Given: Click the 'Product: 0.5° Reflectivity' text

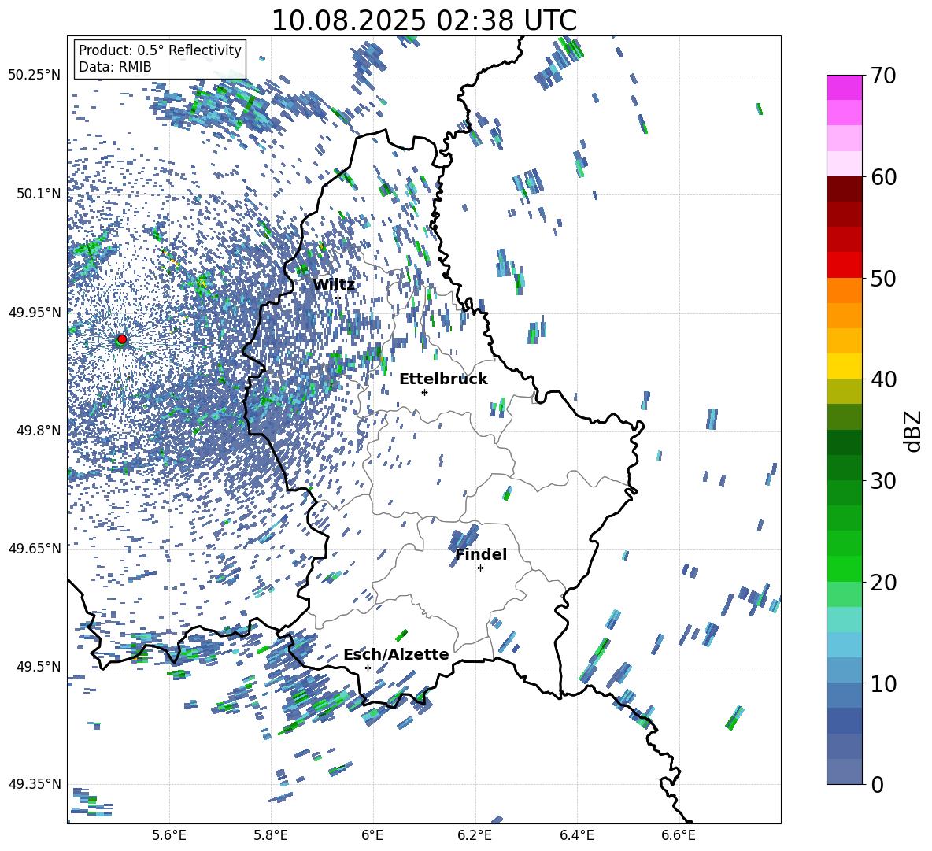Looking at the screenshot, I should tap(160, 50).
